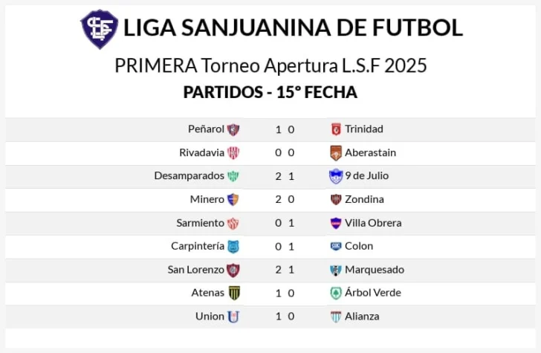Viewport: 541px width, 353px height.
Task: Click the Union club crest
Action: tap(233, 317)
